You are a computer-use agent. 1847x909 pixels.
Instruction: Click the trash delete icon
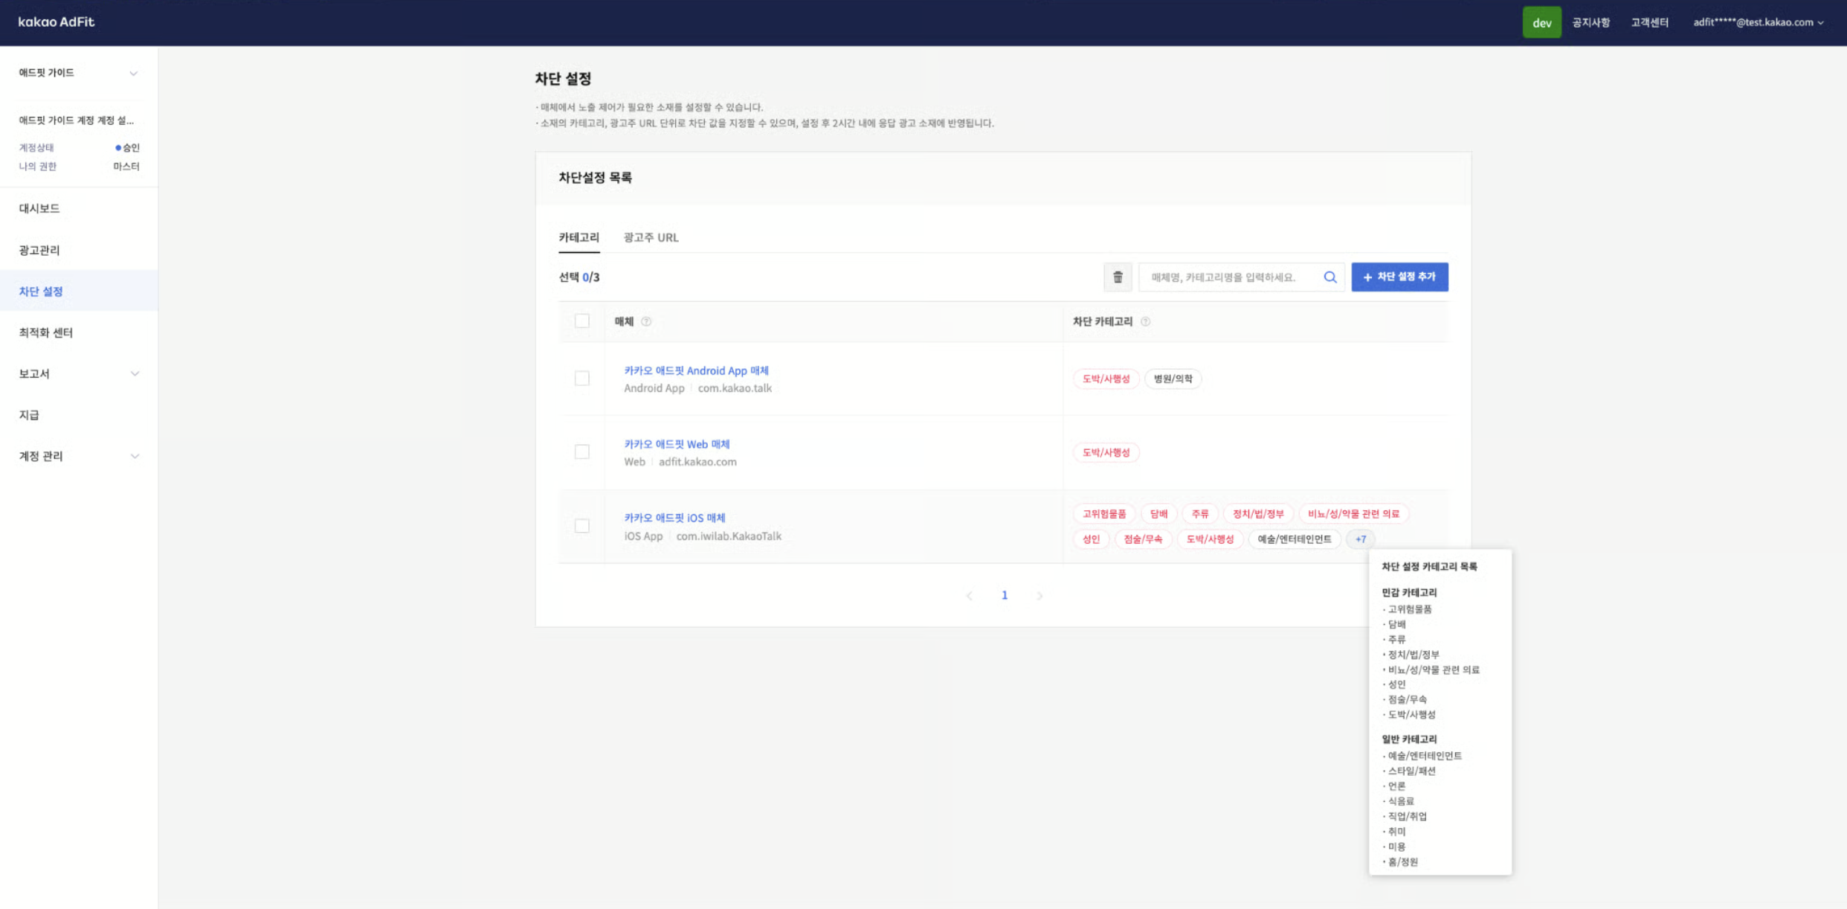[1117, 277]
